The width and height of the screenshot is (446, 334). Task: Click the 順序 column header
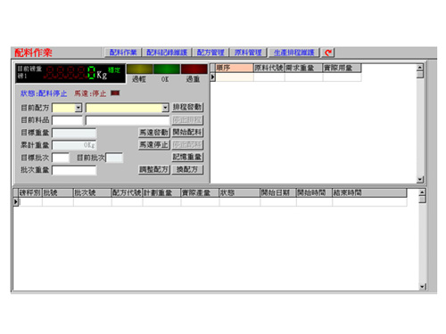tap(235, 68)
